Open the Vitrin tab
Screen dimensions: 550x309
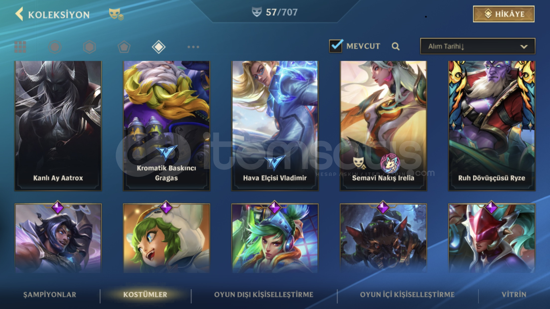click(514, 295)
